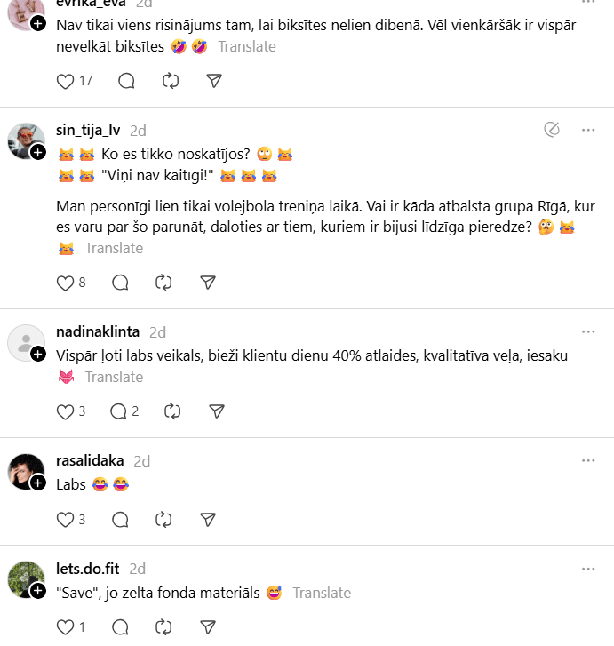Viewport: 614px width, 646px height.
Task: Open more options menu on nadinaklinta's comment
Action: 588,332
